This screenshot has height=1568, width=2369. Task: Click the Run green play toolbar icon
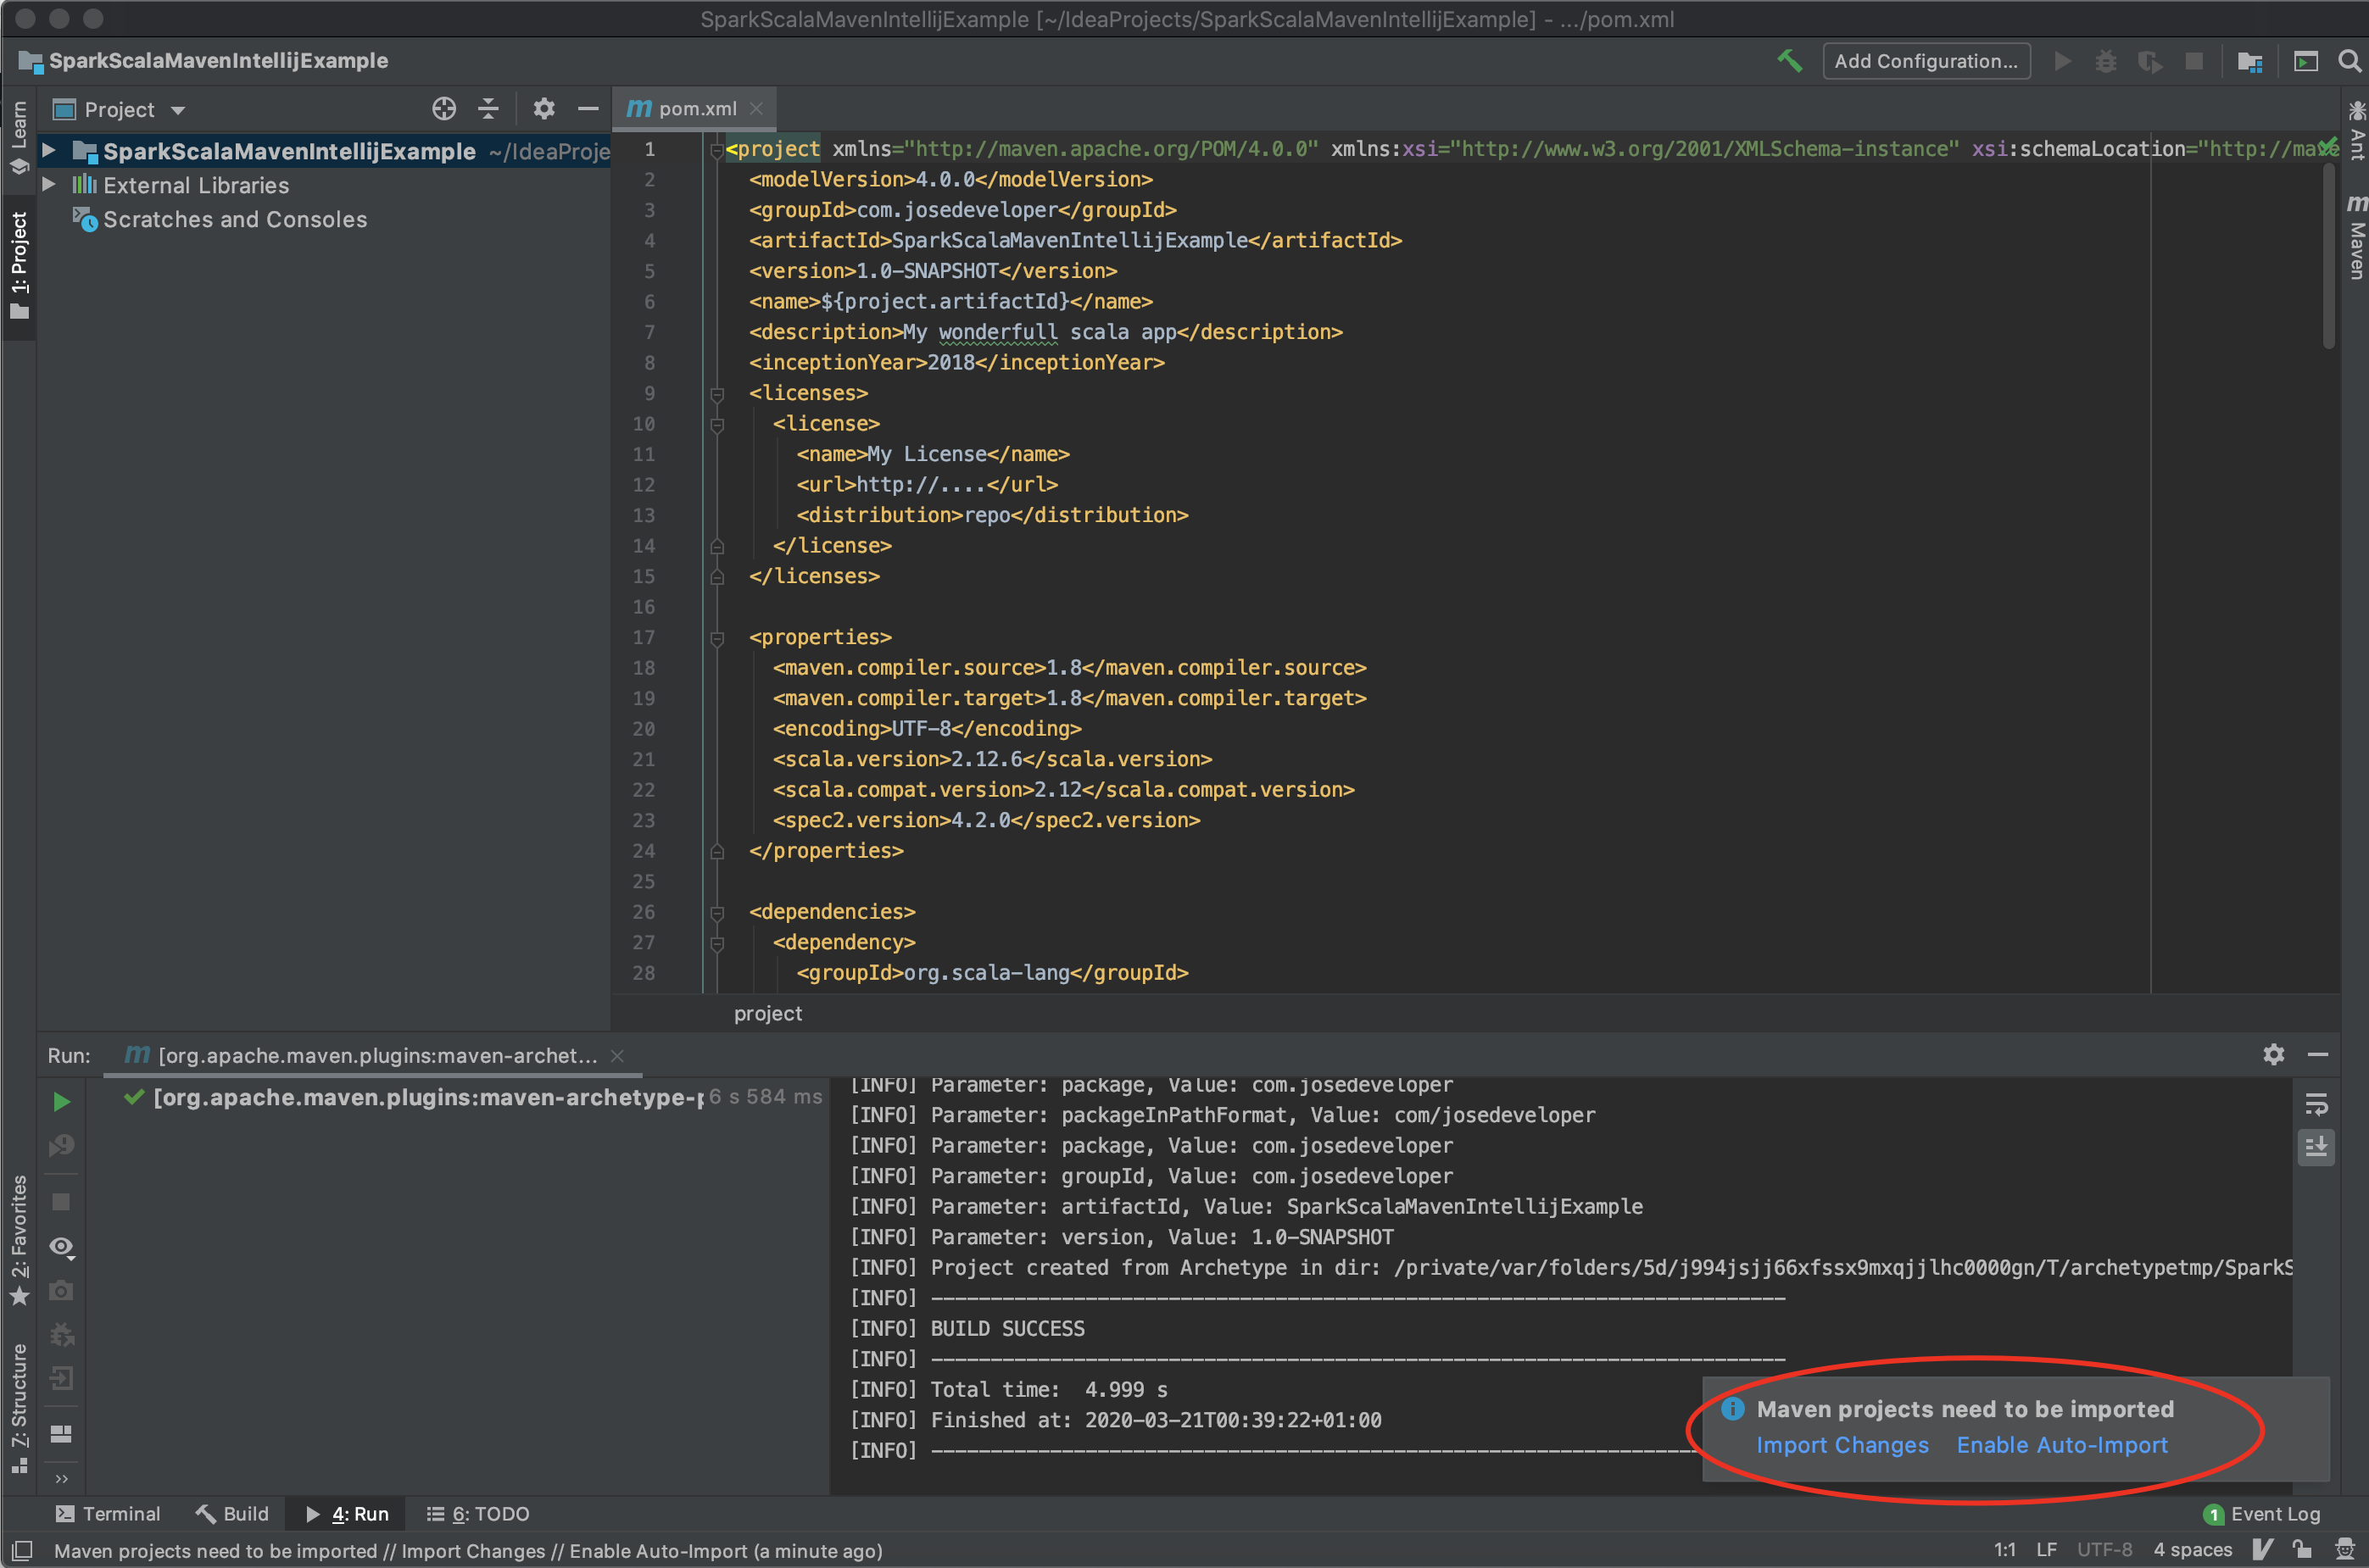pyautogui.click(x=2062, y=62)
